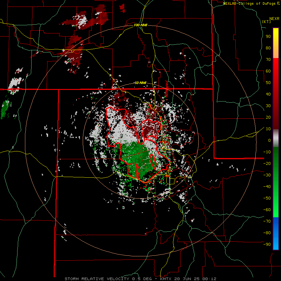Click the "100 NMI" range ring label
281x281 pixels.
pyautogui.click(x=140, y=25)
